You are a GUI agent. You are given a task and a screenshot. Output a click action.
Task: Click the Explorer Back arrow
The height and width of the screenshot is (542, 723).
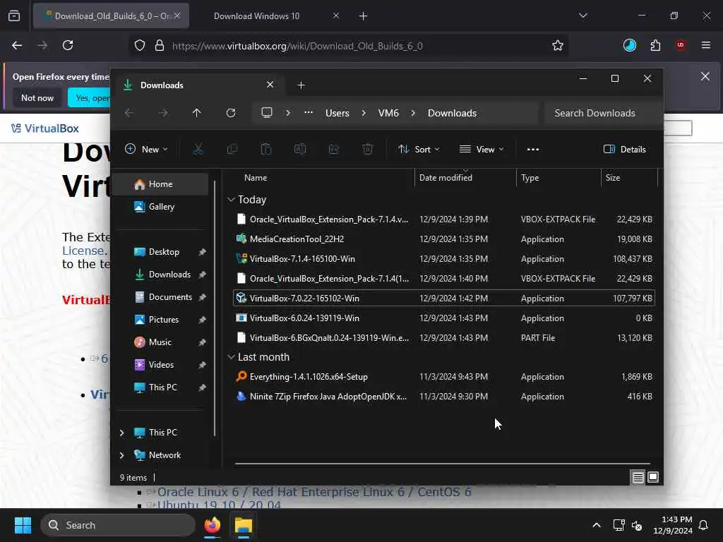click(x=129, y=113)
